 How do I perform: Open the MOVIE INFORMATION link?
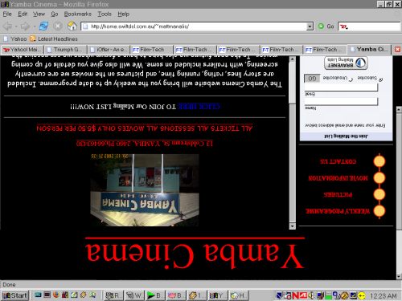tap(338, 178)
